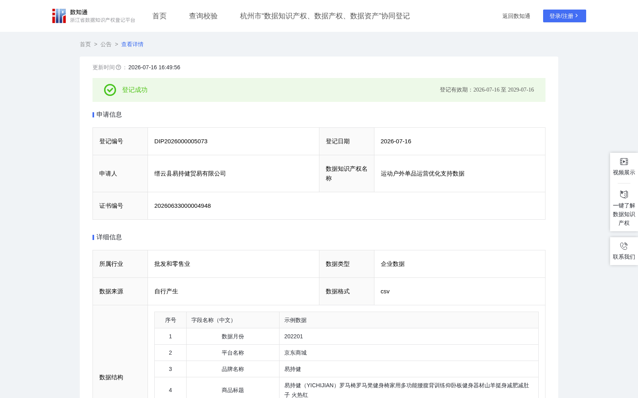The width and height of the screenshot is (638, 398).
Task: Click sample value 202201
Action: pos(293,336)
